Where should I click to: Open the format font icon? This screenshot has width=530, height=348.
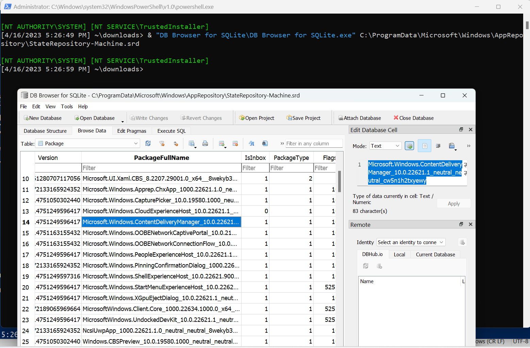[x=251, y=143]
